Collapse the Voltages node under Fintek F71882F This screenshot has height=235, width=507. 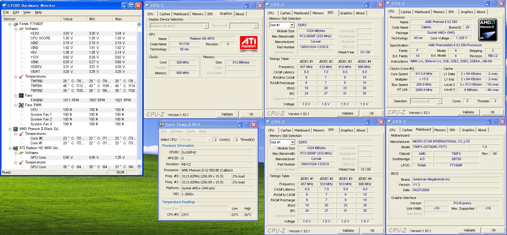[x=16, y=29]
